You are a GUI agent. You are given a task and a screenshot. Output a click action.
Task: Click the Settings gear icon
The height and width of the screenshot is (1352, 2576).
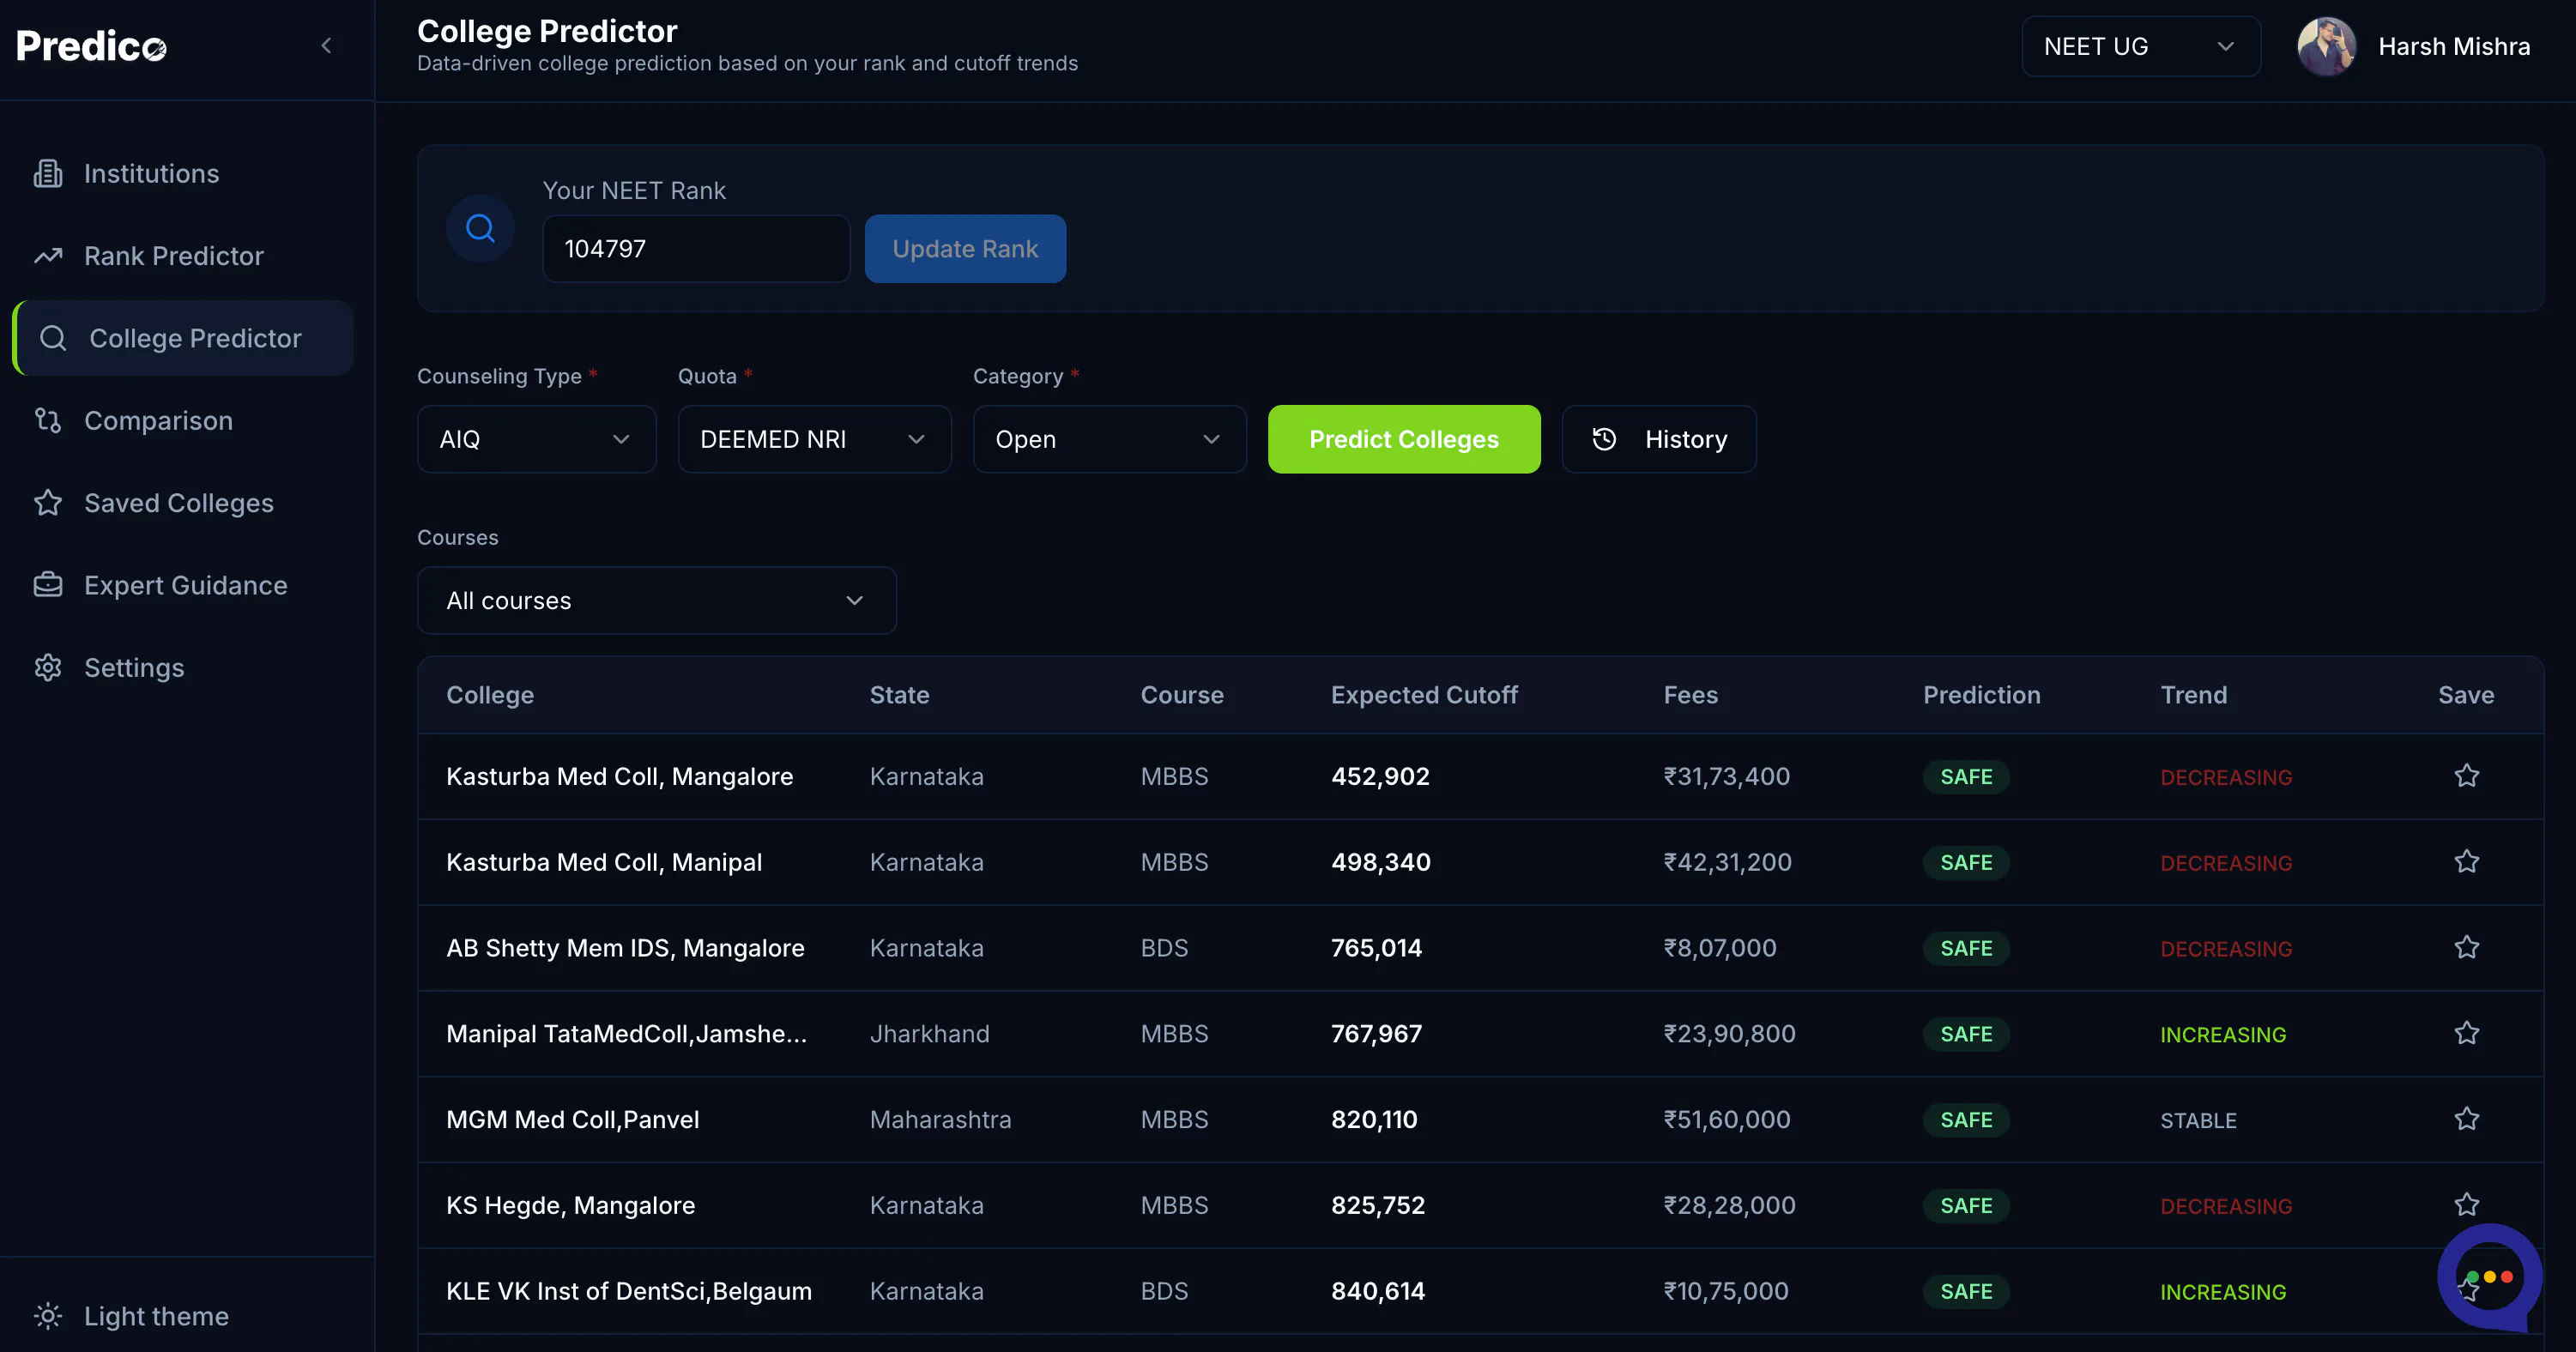[x=48, y=668]
